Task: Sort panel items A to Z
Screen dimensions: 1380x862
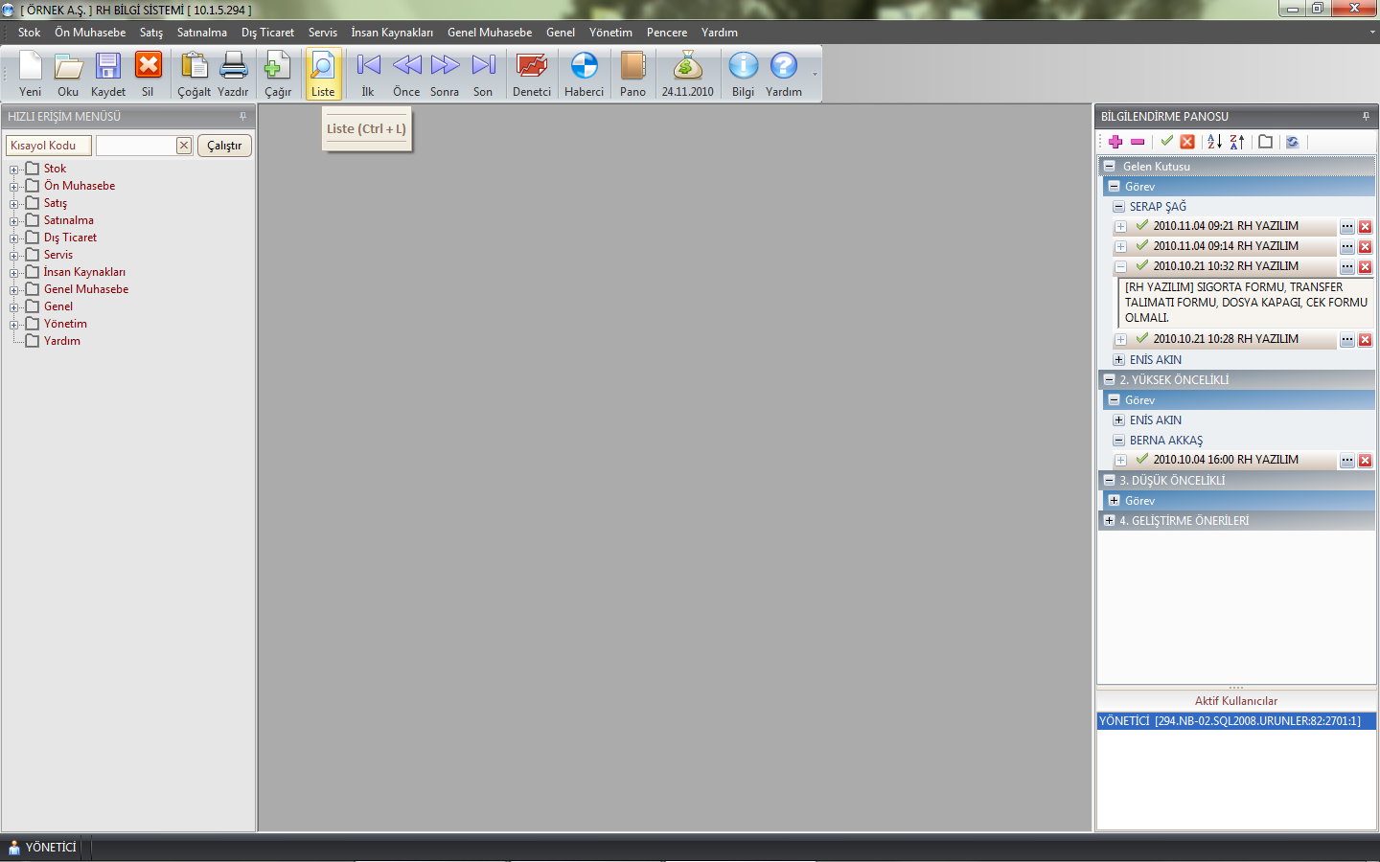Action: click(1214, 142)
